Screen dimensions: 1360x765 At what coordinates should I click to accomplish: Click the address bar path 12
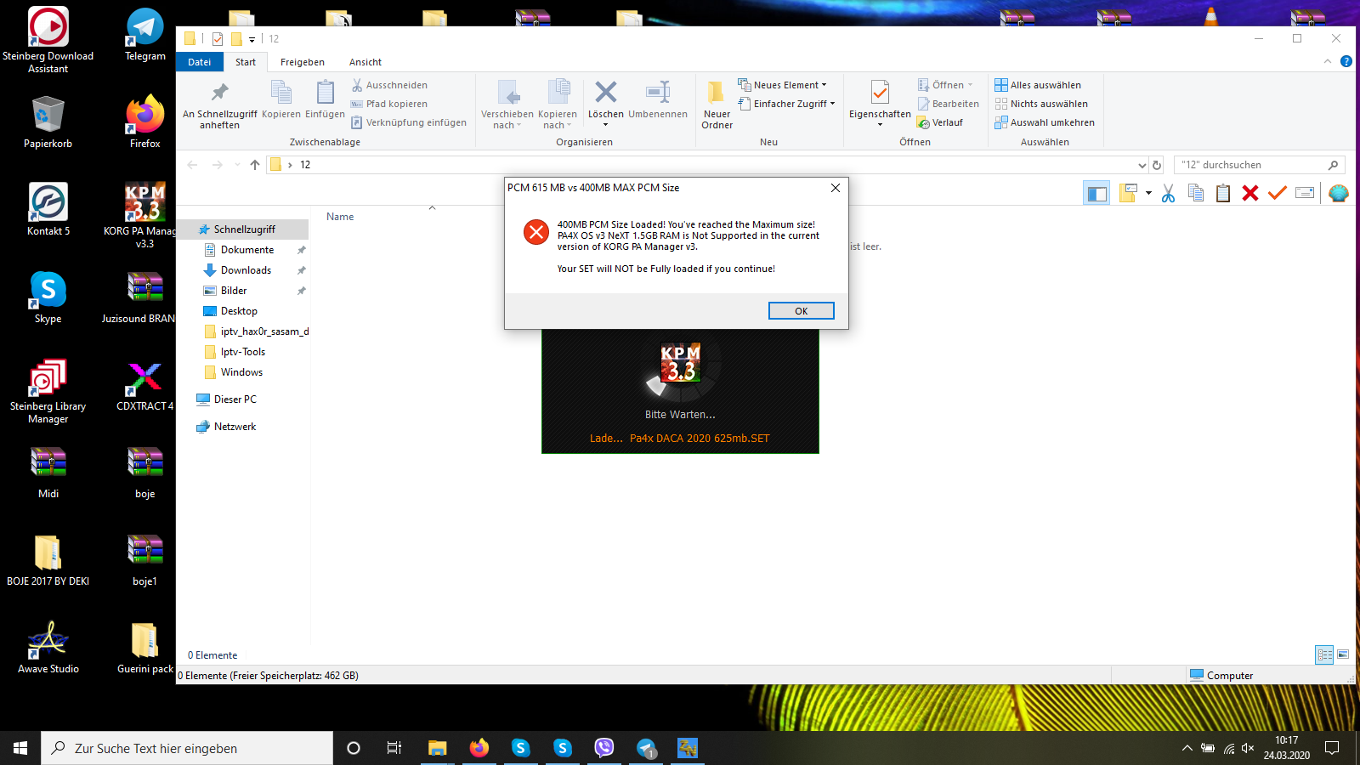click(305, 165)
